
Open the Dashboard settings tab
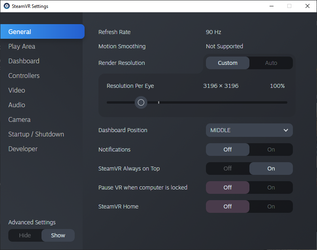(x=24, y=61)
